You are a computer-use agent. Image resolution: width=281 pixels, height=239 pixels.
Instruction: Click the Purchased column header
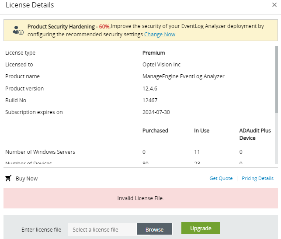[x=155, y=131]
